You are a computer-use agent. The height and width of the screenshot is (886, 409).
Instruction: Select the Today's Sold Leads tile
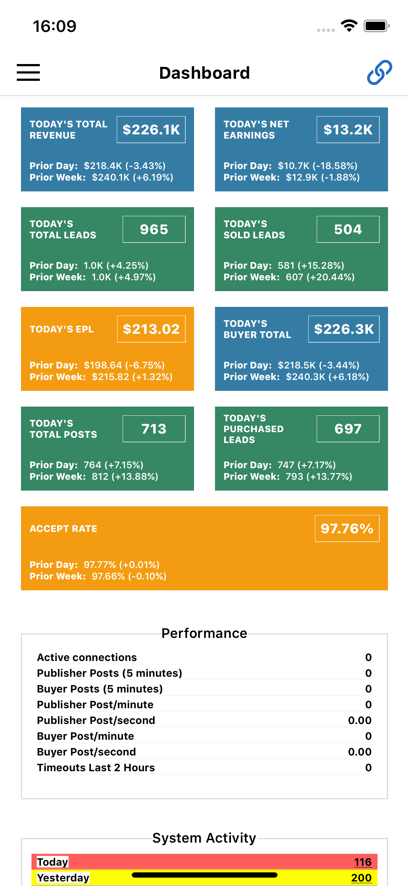click(301, 249)
